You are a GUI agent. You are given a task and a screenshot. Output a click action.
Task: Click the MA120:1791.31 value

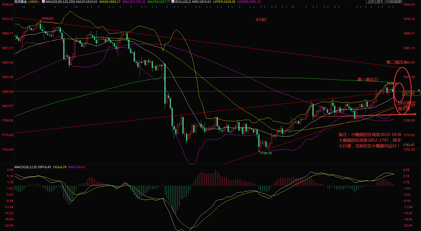134,2
